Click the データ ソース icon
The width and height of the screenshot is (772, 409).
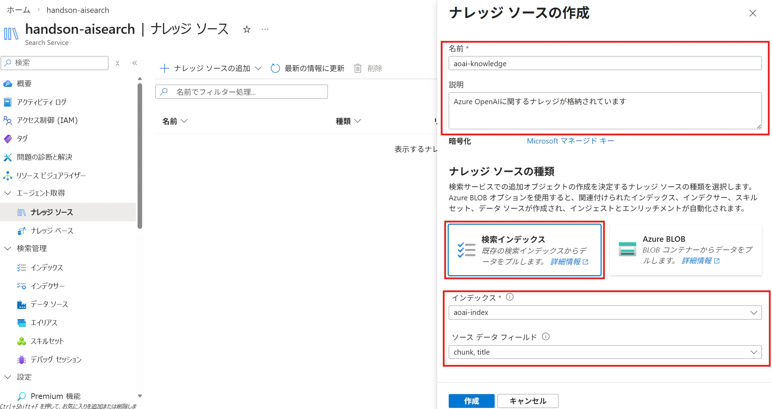22,304
